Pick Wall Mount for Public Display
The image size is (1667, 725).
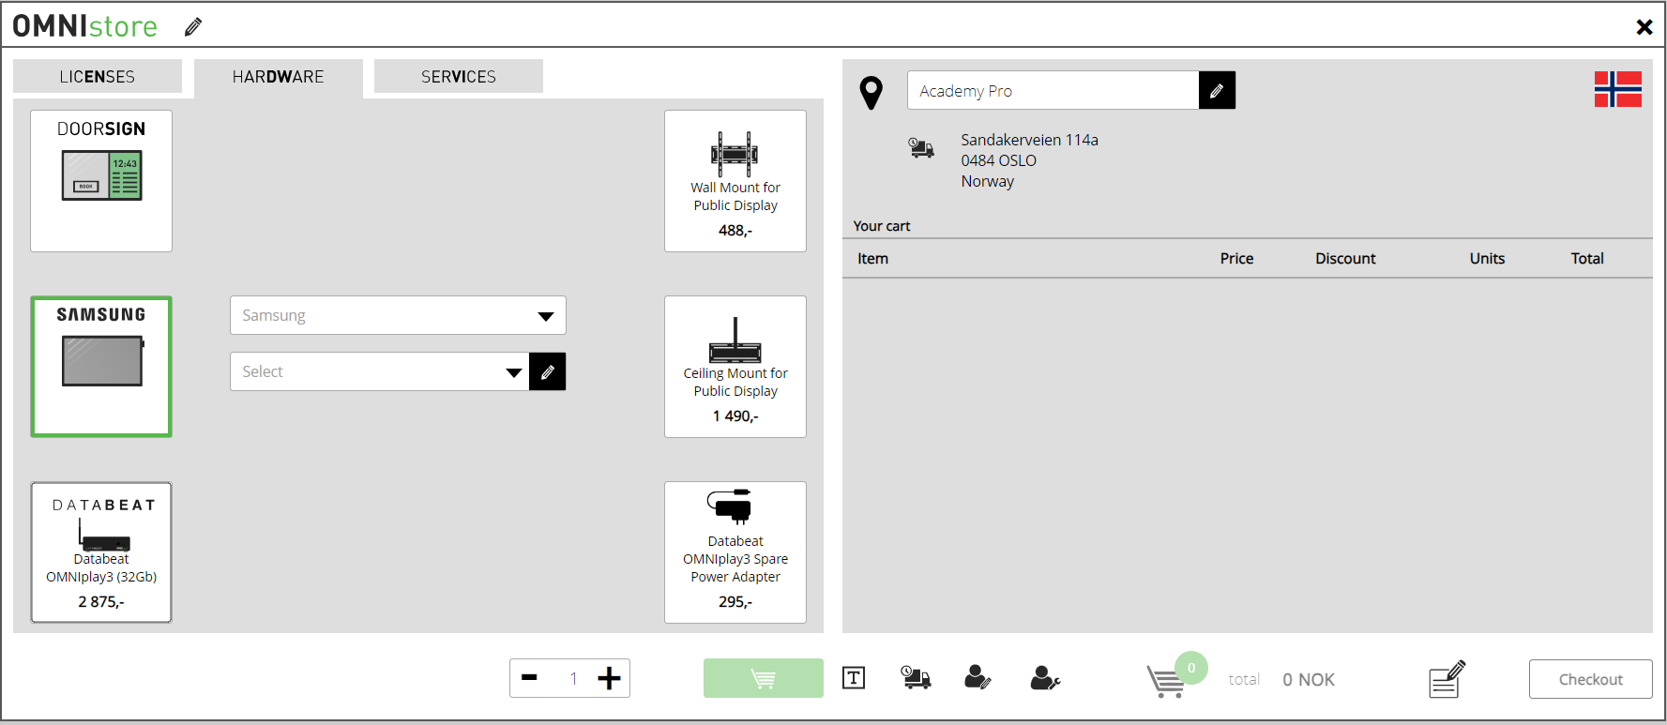(x=735, y=181)
